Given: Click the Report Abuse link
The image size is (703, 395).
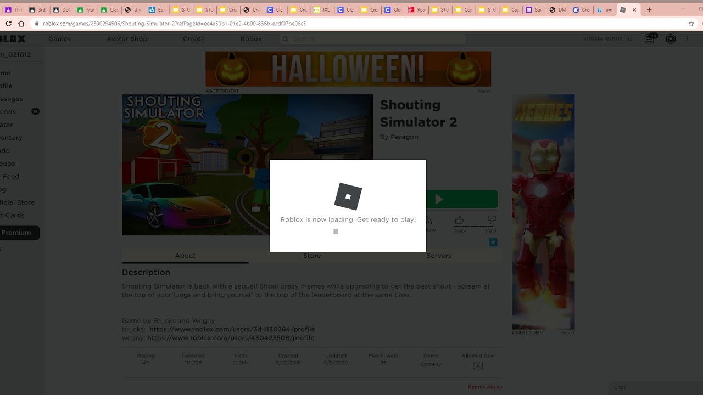Looking at the screenshot, I should coord(485,387).
